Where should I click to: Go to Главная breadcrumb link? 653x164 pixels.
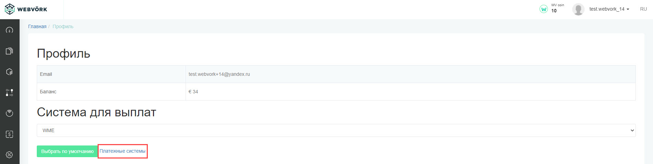point(37,26)
